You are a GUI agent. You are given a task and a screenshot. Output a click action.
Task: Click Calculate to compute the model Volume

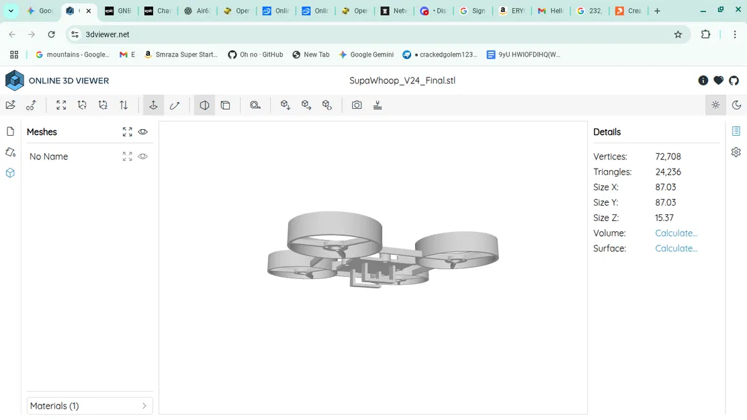click(x=676, y=233)
